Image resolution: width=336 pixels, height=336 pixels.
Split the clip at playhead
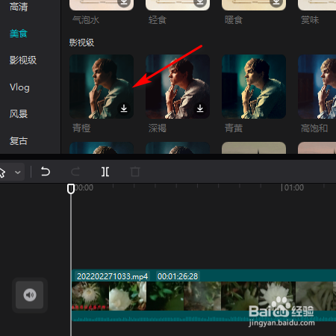tap(105, 172)
